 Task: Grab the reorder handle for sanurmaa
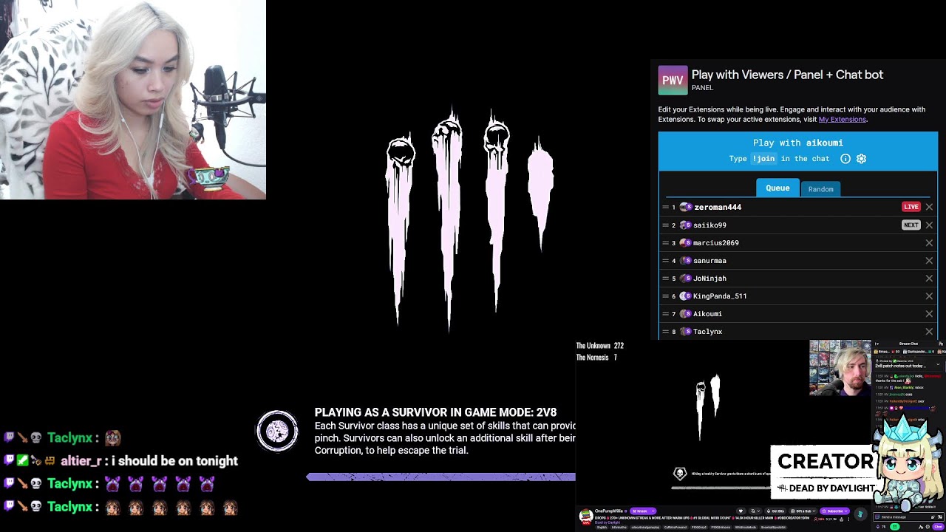point(665,260)
